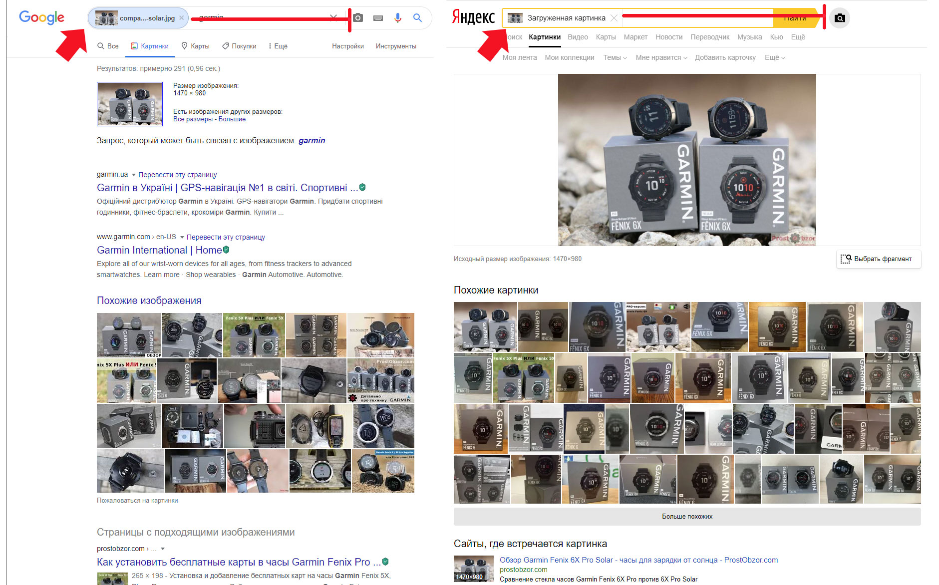
Task: Open Google 'Инструменты' option
Action: tap(396, 46)
